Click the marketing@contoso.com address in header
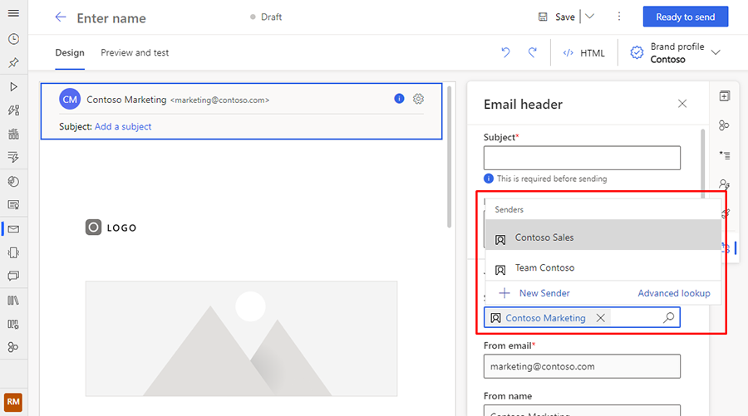This screenshot has width=748, height=416. pyautogui.click(x=219, y=100)
